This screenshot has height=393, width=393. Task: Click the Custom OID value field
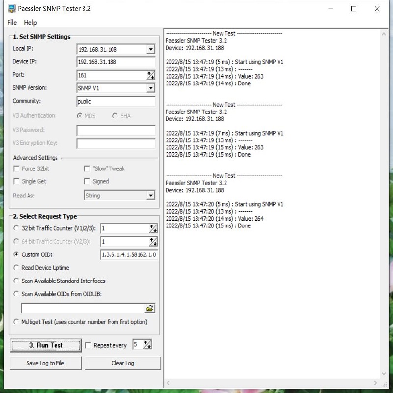tap(129, 254)
